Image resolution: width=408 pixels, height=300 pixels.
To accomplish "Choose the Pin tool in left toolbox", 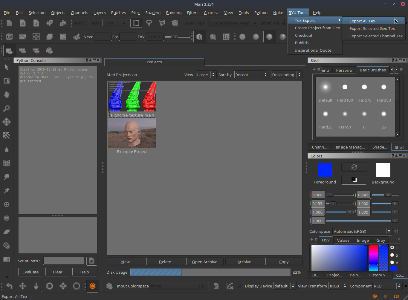I will 7,191.
